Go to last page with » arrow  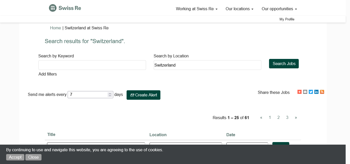coord(296,118)
